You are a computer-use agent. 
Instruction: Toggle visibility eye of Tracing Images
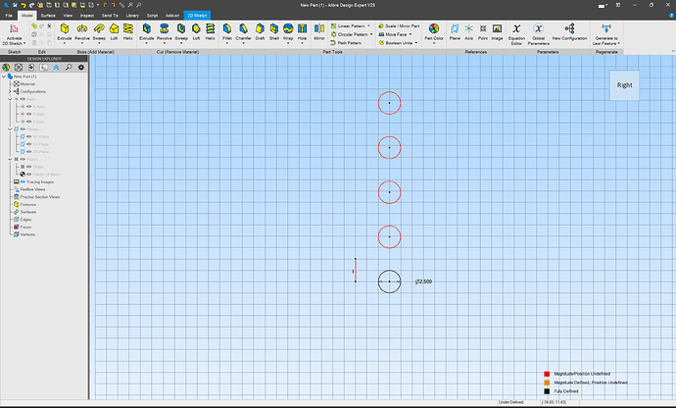tap(23, 181)
